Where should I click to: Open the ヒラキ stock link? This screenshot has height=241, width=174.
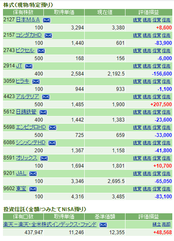(x=23, y=81)
